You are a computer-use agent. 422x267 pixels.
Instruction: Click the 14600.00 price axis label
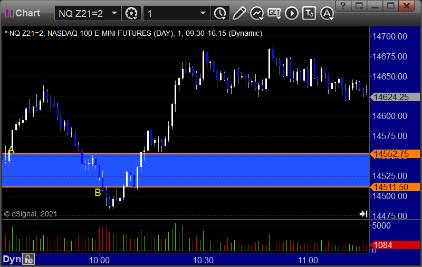389,116
